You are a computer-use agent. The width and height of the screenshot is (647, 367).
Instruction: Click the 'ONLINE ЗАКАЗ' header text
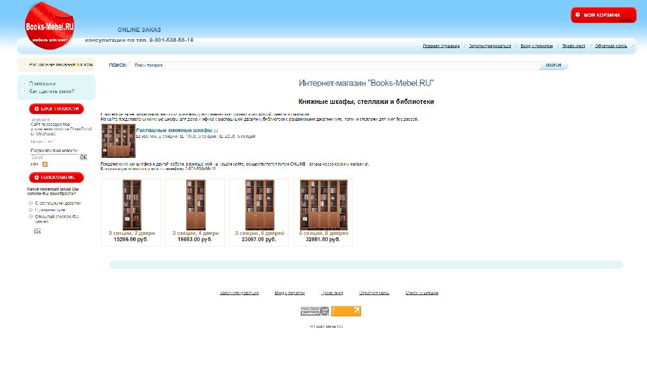(139, 30)
